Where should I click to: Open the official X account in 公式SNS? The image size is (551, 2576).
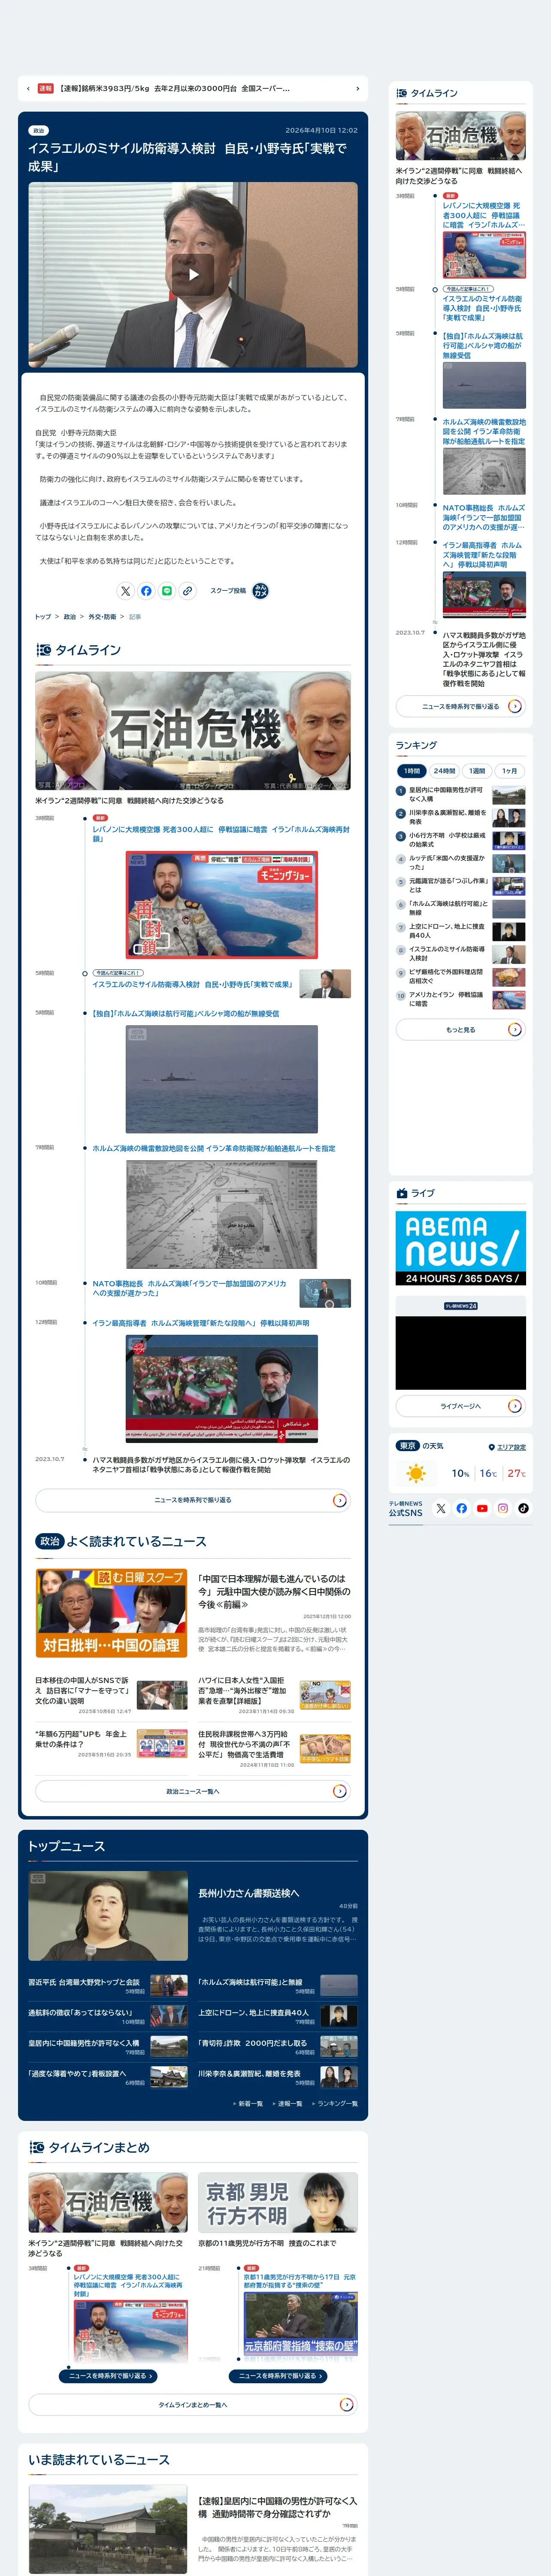pos(441,1508)
